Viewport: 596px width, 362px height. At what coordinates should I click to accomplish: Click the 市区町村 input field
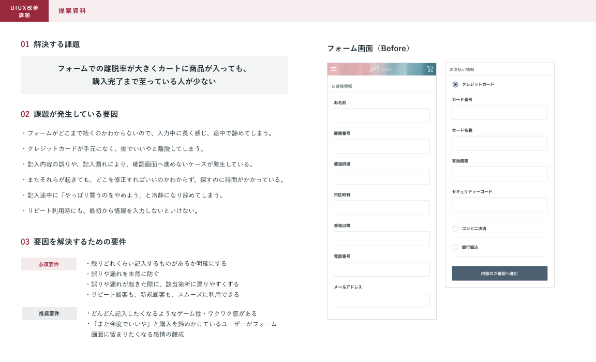381,208
